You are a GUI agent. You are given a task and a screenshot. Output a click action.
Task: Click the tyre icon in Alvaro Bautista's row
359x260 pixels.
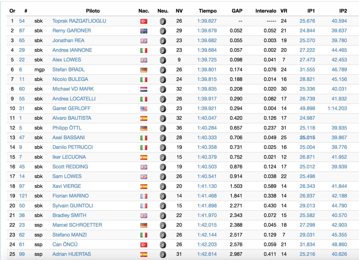pyautogui.click(x=163, y=118)
